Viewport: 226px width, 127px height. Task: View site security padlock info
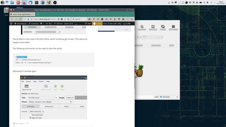click(28, 19)
